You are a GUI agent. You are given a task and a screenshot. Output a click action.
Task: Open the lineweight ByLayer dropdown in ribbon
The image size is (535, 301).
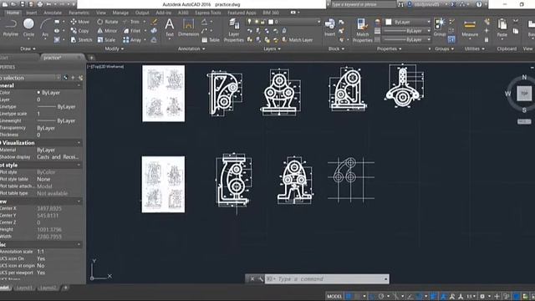pyautogui.click(x=407, y=31)
